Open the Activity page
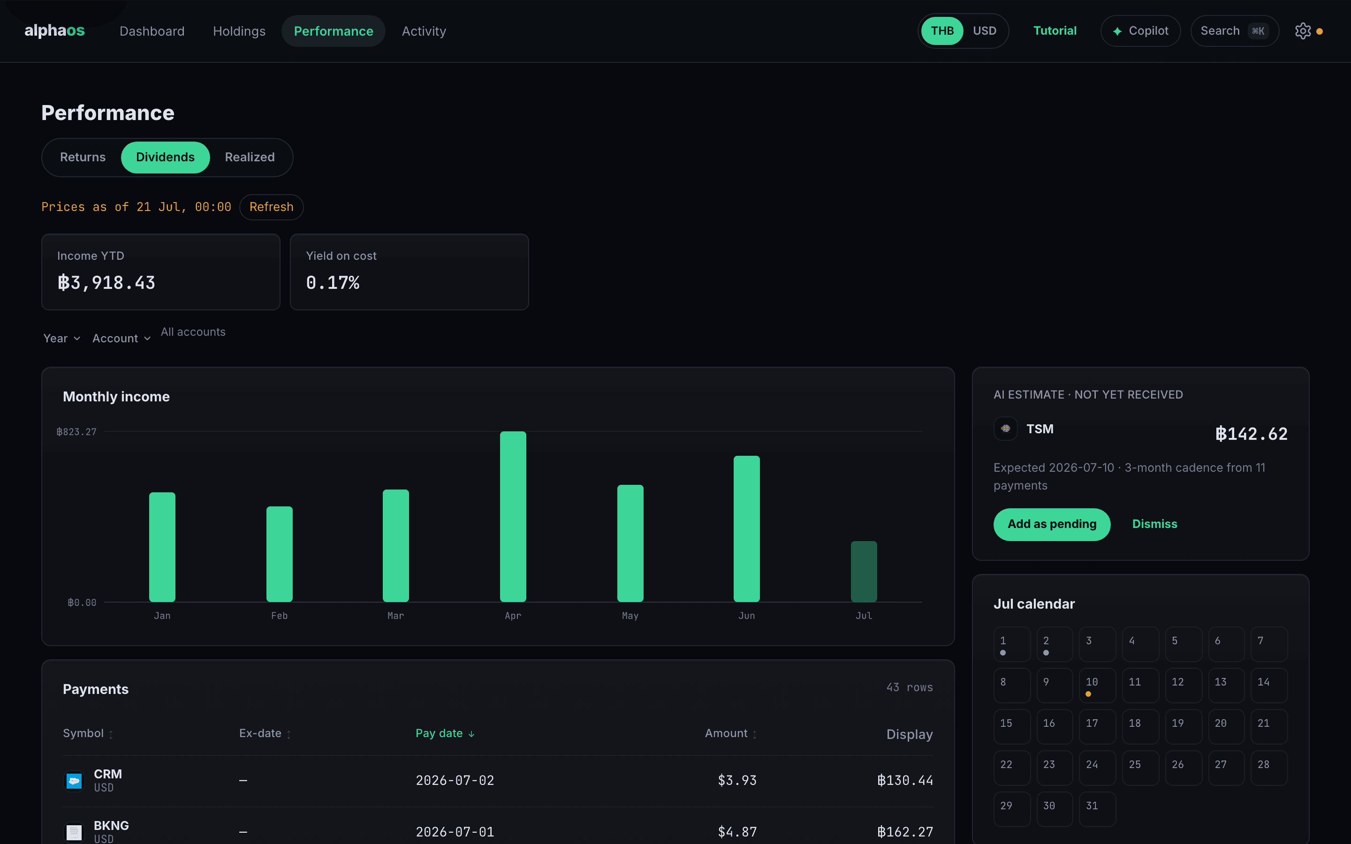Screen dimensions: 1351x844 point(424,31)
